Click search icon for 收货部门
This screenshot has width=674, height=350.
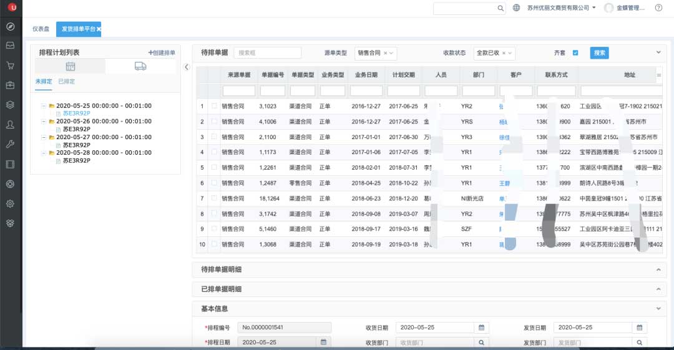[481, 343]
